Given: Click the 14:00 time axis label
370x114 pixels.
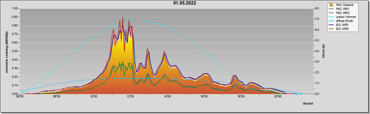Looking at the screenshot, I should (167, 97).
